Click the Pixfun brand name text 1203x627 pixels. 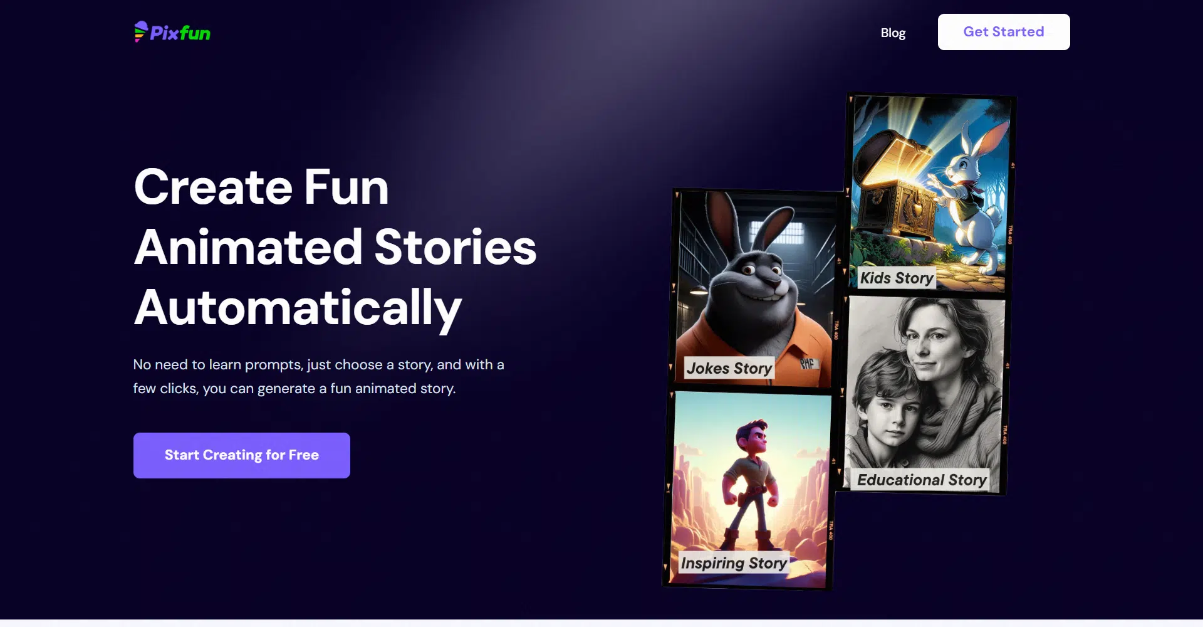pyautogui.click(x=180, y=33)
